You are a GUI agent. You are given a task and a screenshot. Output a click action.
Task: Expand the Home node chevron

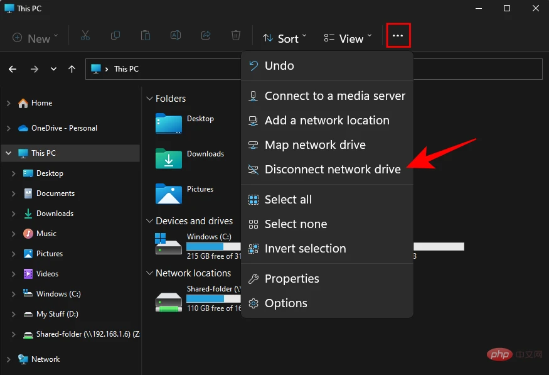8,103
